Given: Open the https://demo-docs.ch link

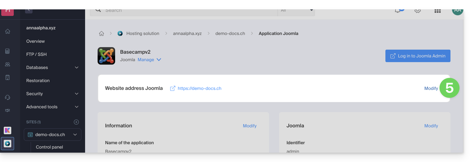Looking at the screenshot, I should (x=199, y=88).
